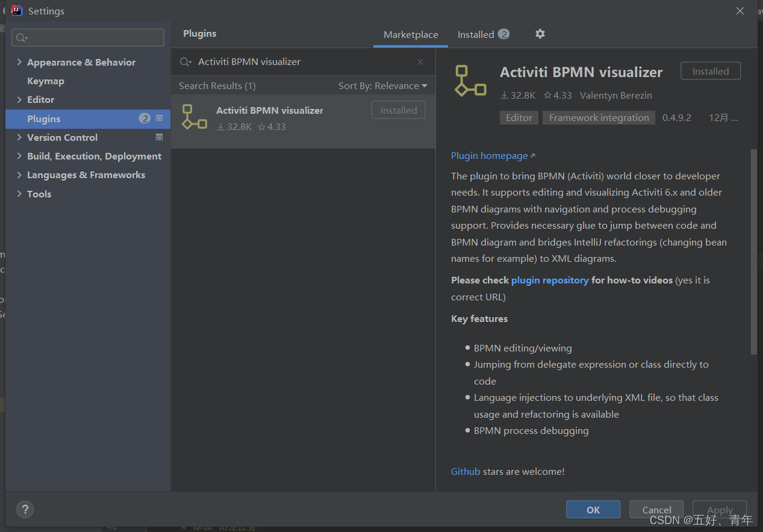Click the project-level marker icon beside Plugins
The height and width of the screenshot is (532, 763).
[x=160, y=118]
